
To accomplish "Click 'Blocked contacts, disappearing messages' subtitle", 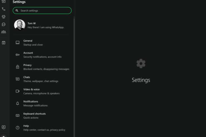I will pos(46,69).
